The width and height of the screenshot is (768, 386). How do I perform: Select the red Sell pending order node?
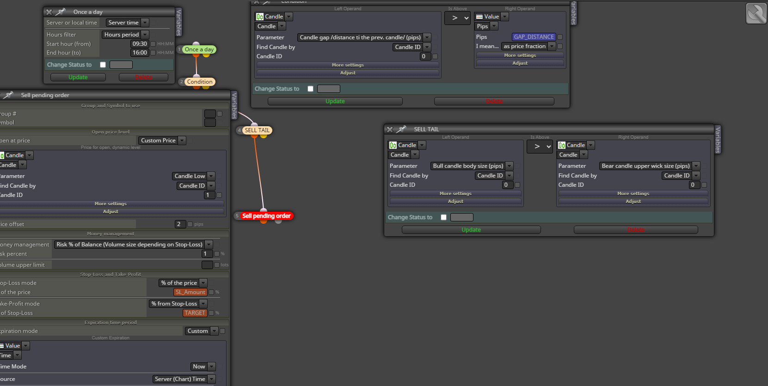point(266,216)
